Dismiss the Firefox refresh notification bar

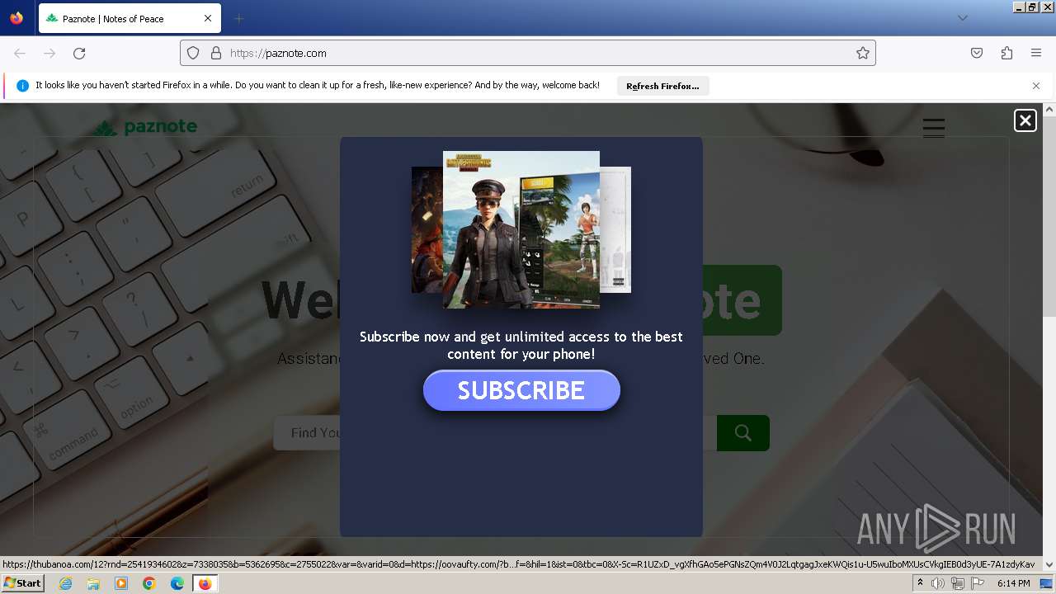(x=1036, y=86)
